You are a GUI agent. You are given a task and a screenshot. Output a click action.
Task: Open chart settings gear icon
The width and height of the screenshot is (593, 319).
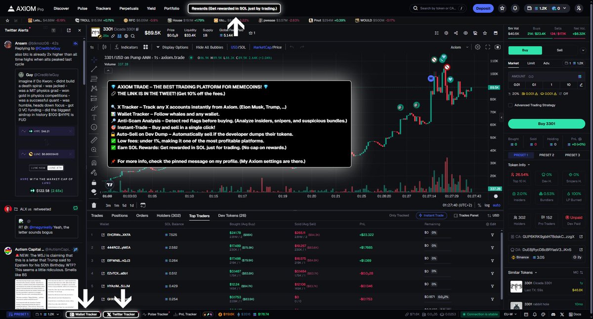click(x=477, y=47)
